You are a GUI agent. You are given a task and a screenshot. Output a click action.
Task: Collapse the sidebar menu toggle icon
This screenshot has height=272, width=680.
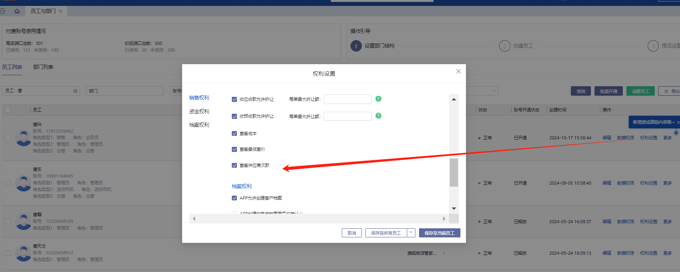pos(3,11)
